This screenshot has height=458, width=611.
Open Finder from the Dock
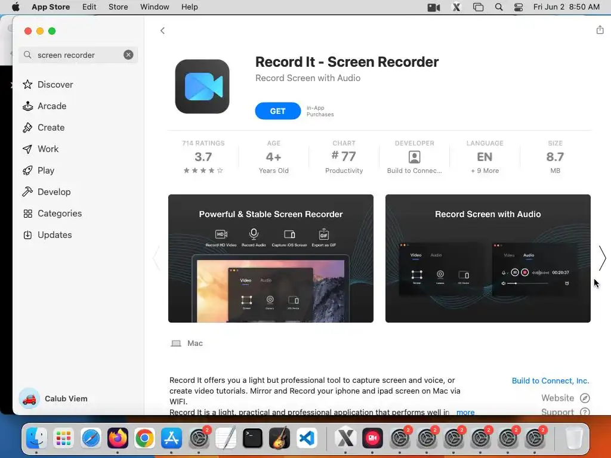pyautogui.click(x=36, y=438)
